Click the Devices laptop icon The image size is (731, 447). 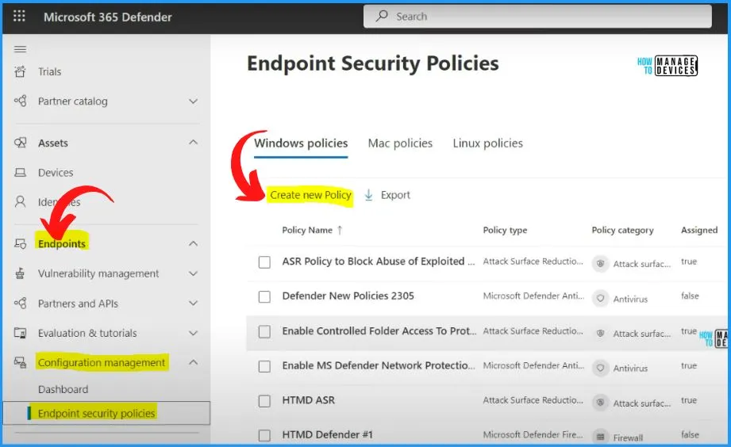(x=20, y=173)
